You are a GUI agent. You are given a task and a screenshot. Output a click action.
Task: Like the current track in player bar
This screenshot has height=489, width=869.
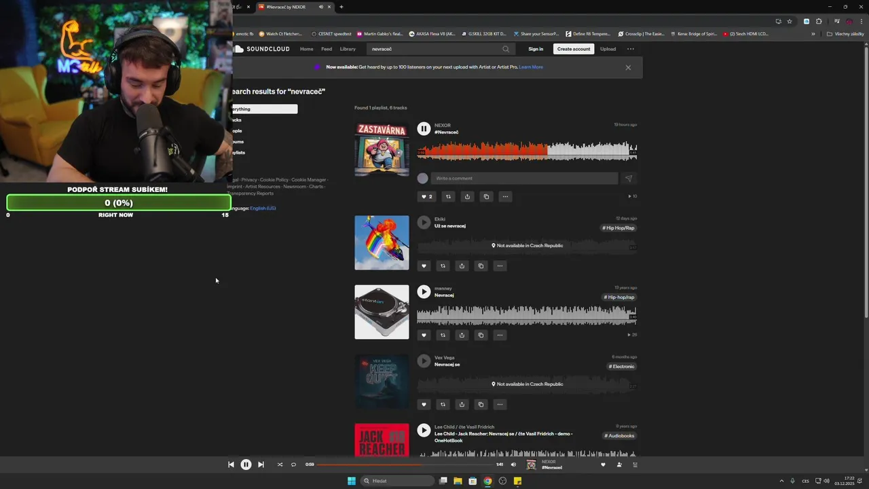click(603, 465)
